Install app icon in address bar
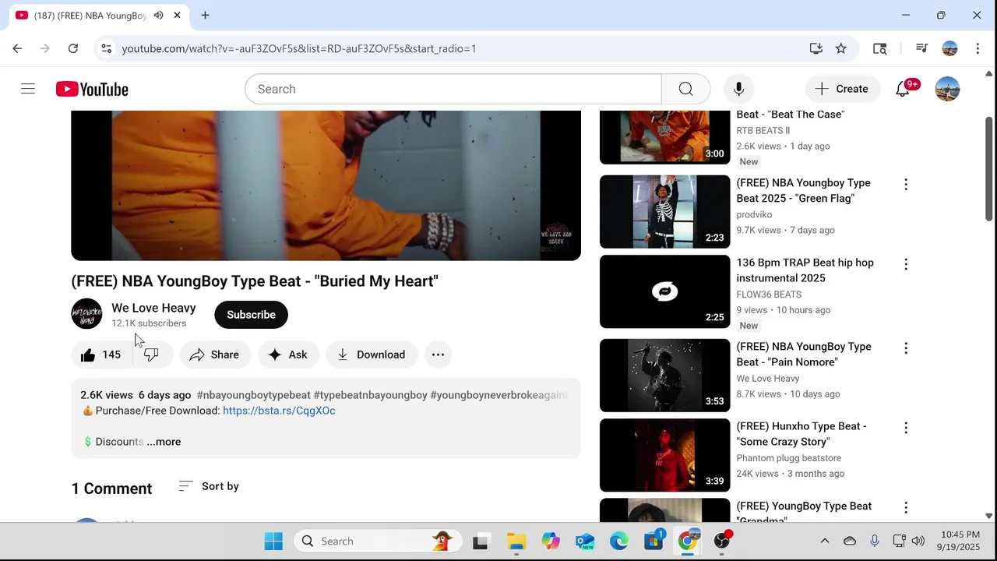 coord(816,48)
